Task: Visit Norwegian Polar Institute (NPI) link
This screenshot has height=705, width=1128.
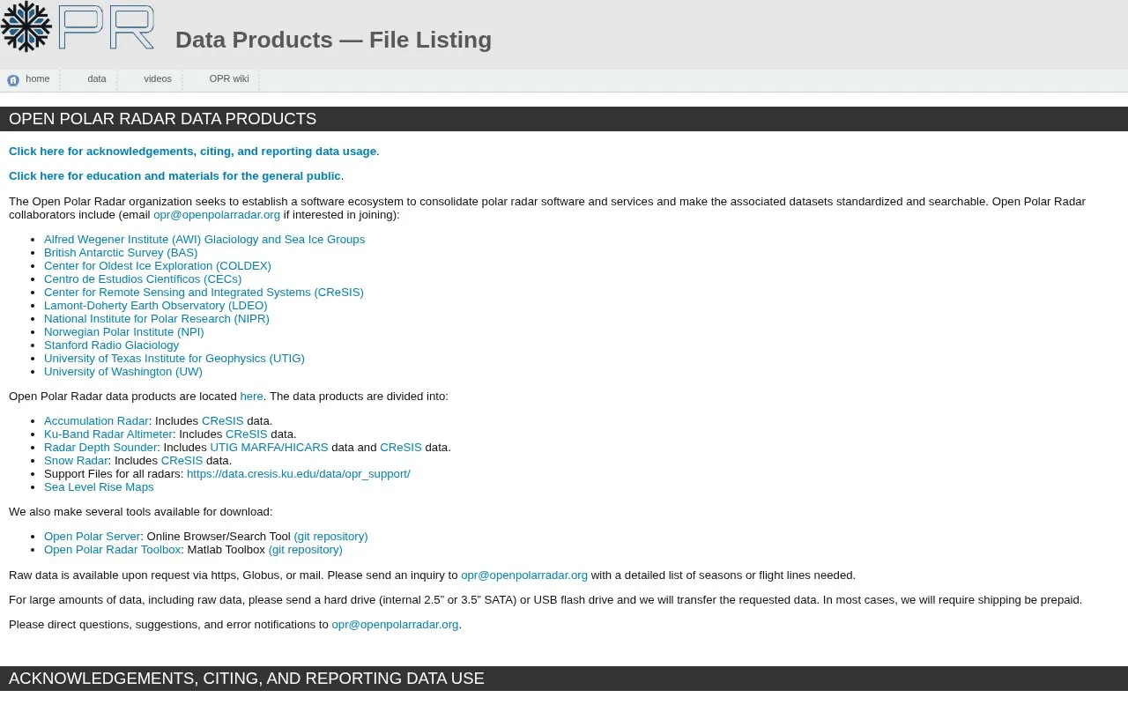Action: 124,332
